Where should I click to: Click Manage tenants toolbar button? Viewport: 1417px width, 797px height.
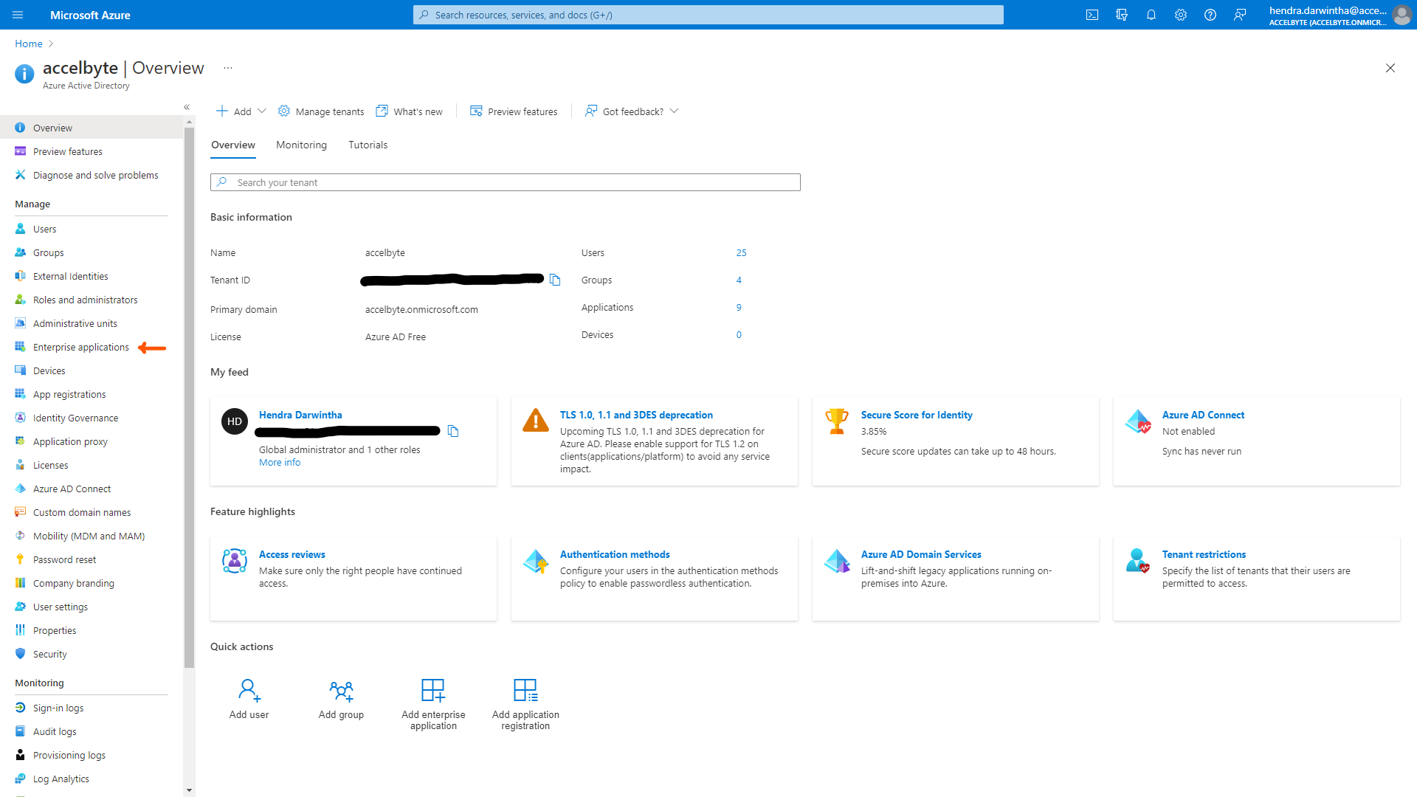(321, 111)
